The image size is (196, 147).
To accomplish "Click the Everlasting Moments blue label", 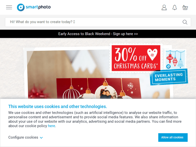I will pyautogui.click(x=169, y=77).
